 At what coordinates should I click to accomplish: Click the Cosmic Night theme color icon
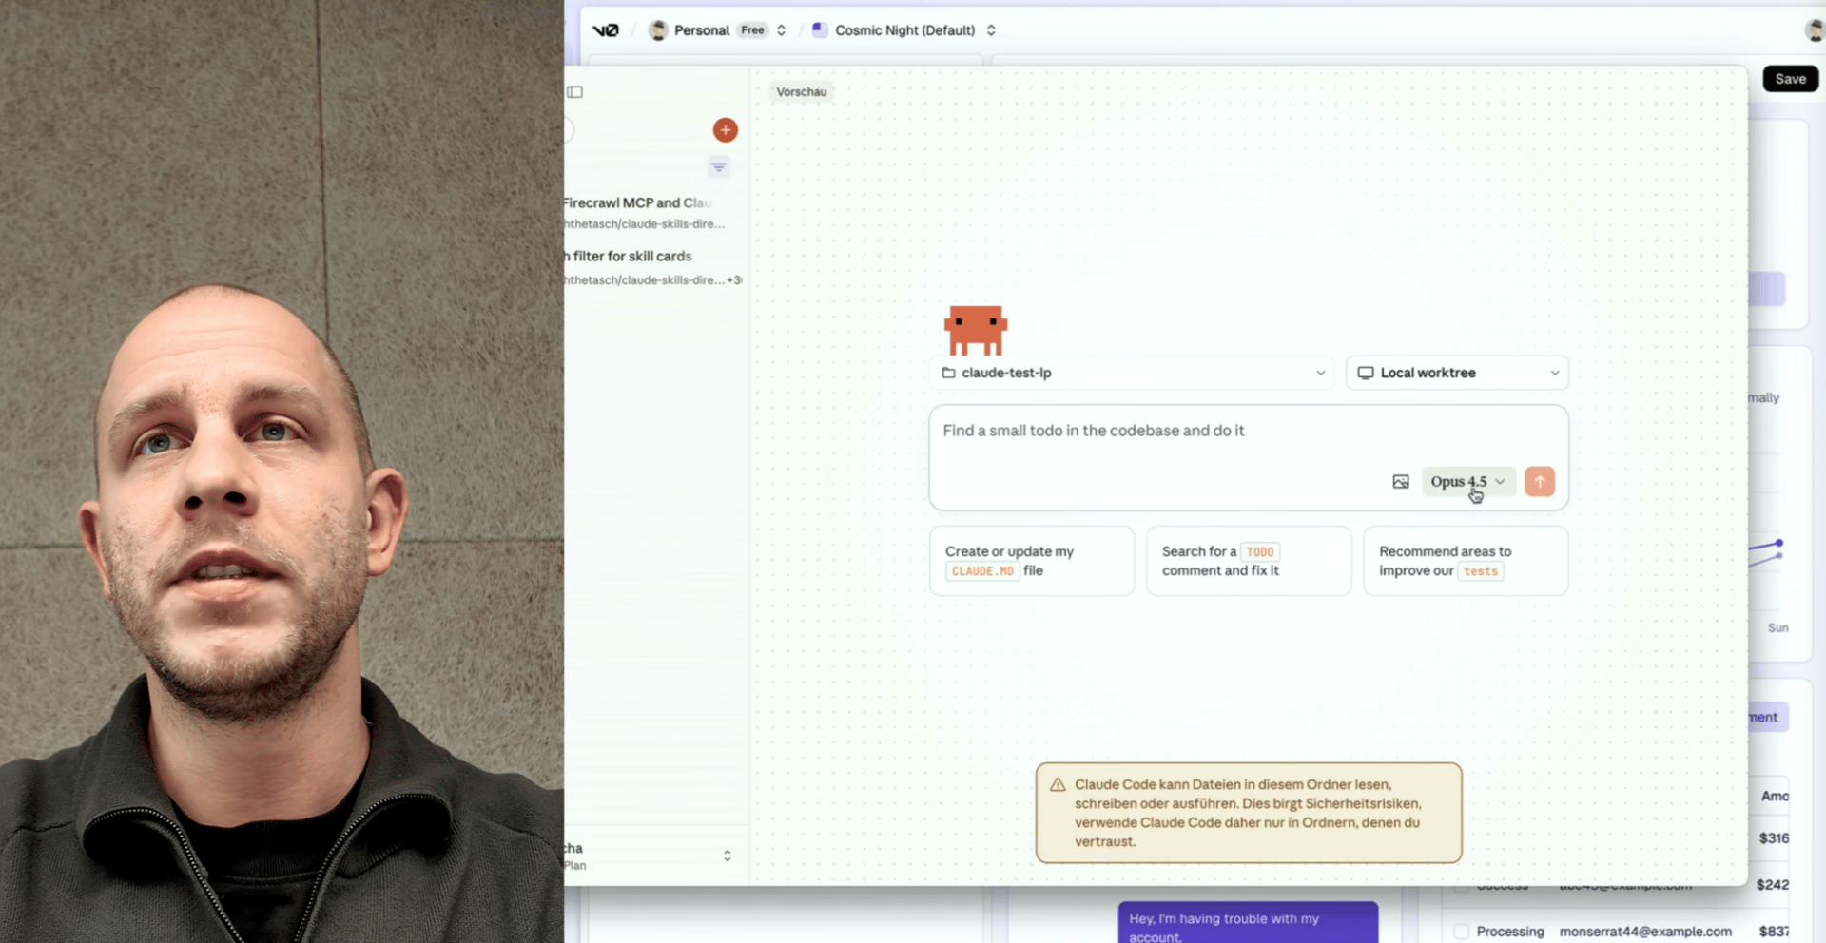(x=820, y=30)
